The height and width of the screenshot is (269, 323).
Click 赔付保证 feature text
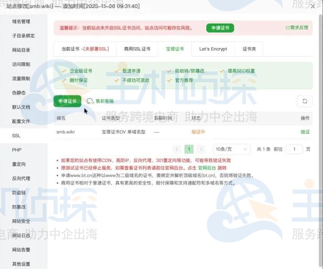(79, 80)
